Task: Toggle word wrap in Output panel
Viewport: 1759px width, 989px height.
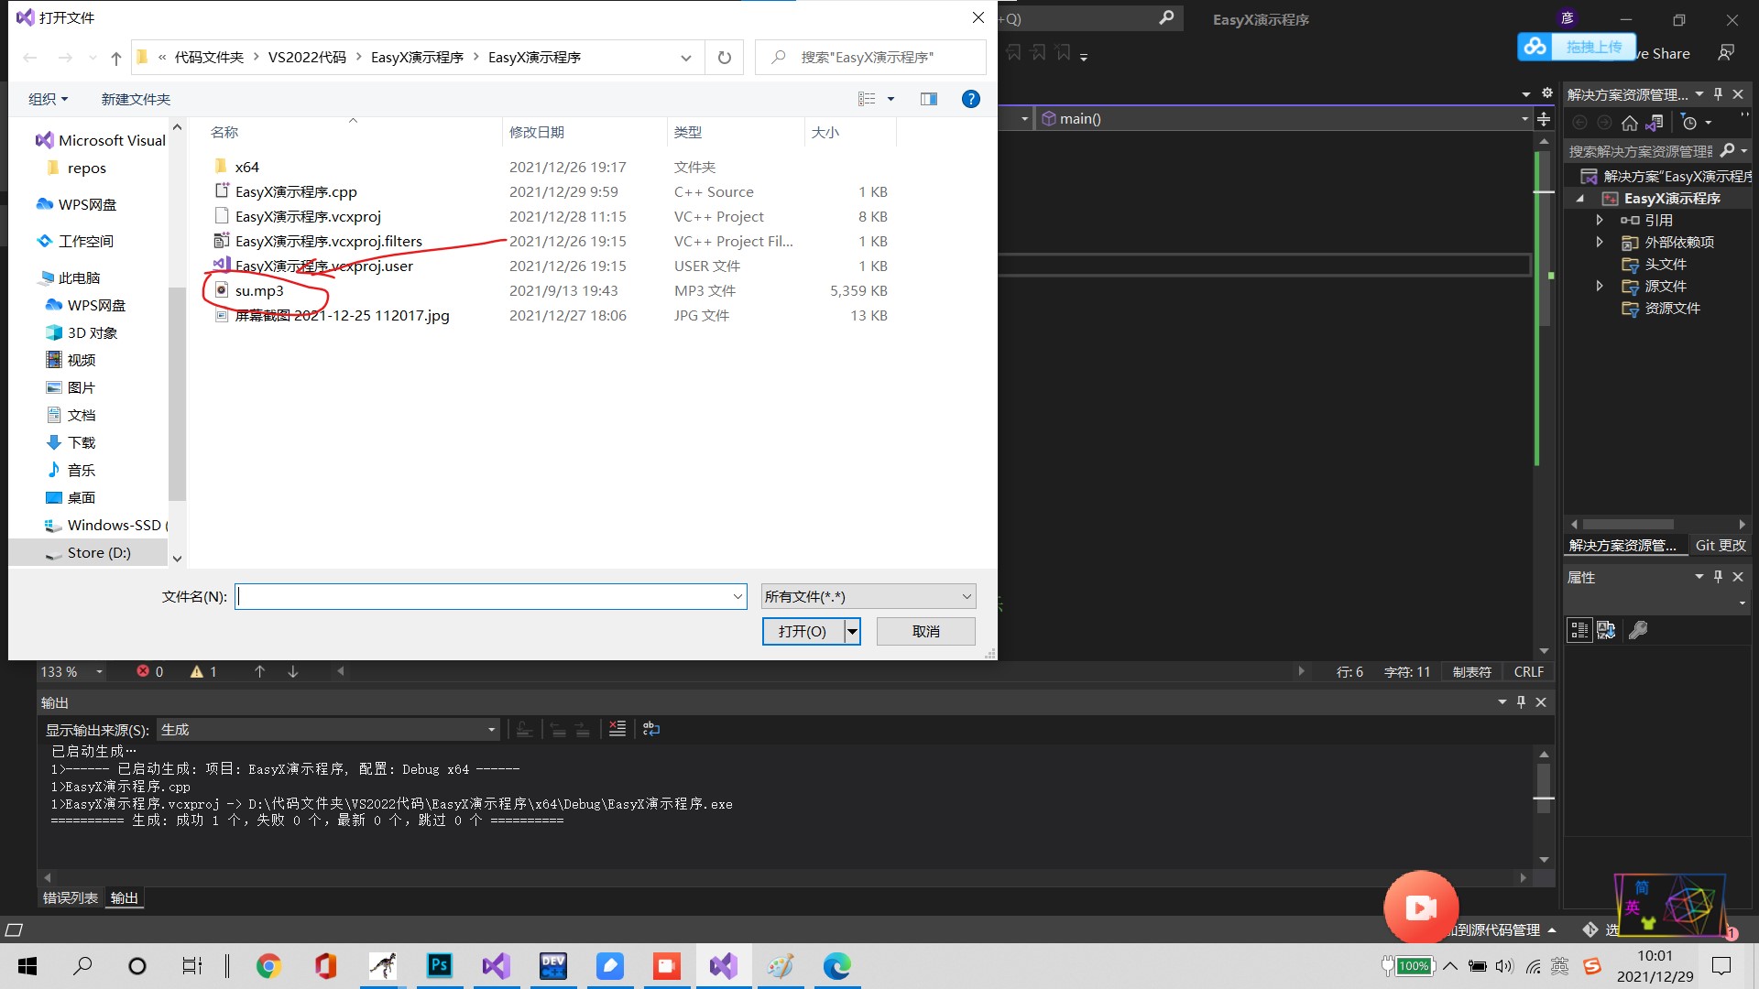Action: pyautogui.click(x=650, y=729)
